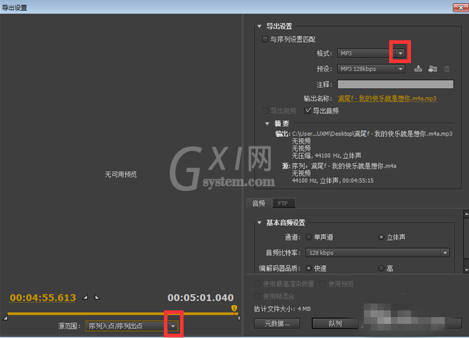Switch to the FTP tab

[x=283, y=203]
